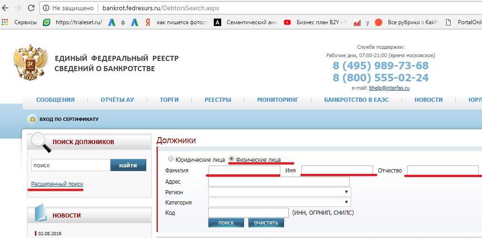Open the bookmark labeled 'ф'

[x=116, y=22]
